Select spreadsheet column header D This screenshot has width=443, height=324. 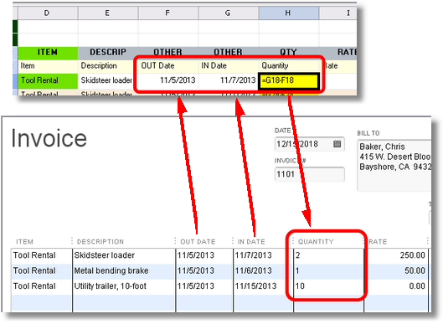click(48, 13)
